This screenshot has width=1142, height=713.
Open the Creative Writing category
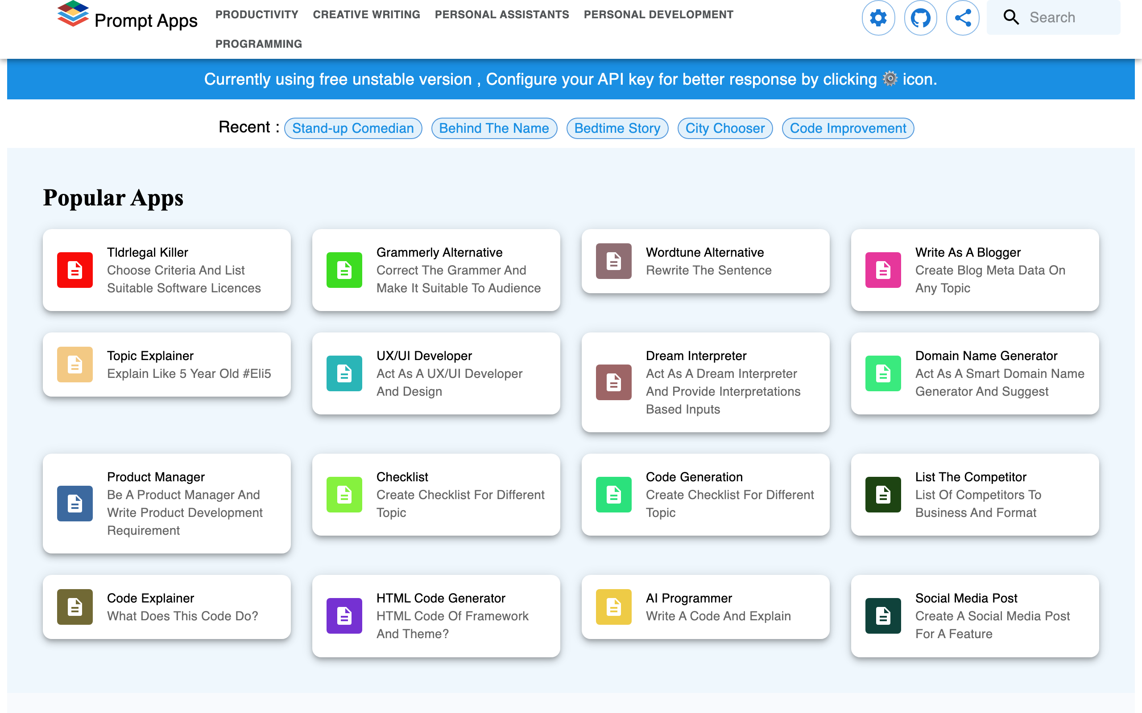[x=366, y=15]
